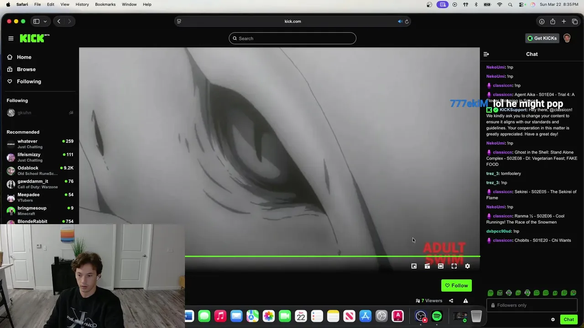Open the Apple menu
The width and height of the screenshot is (584, 328).
[x=8, y=5]
